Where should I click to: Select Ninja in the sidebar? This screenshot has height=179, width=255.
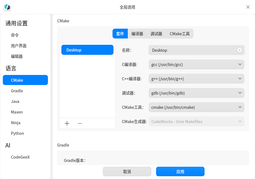[25, 123]
